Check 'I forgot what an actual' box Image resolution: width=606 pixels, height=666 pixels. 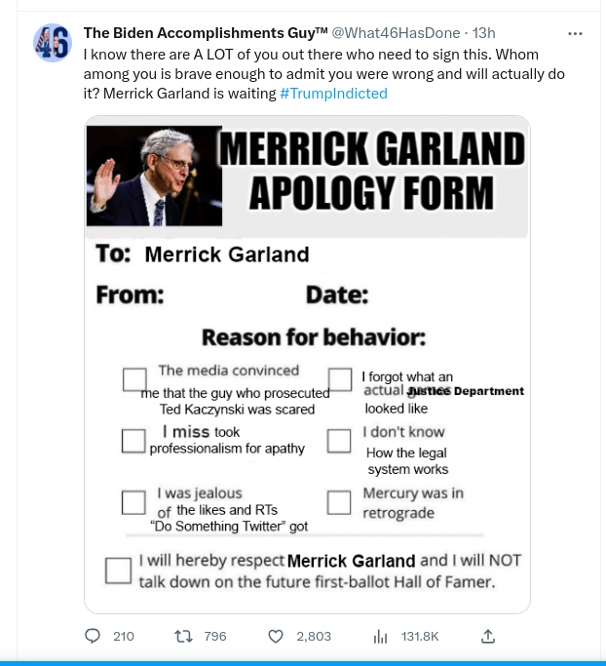click(339, 379)
